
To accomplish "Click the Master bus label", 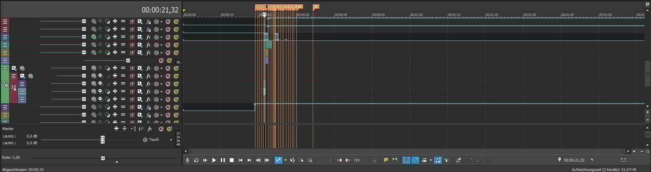I will (x=8, y=129).
